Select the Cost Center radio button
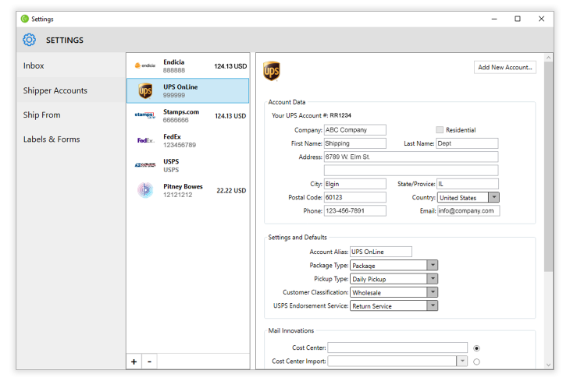This screenshot has width=570, height=381. 476,348
